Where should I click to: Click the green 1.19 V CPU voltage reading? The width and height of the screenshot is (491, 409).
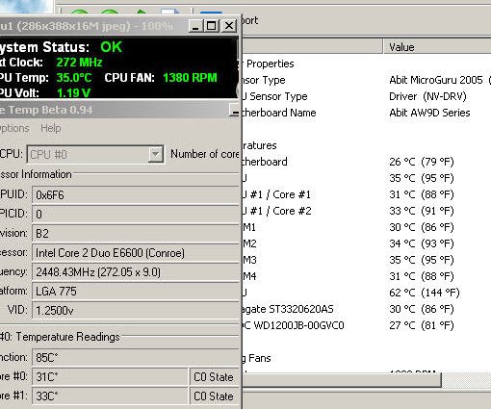pos(73,92)
